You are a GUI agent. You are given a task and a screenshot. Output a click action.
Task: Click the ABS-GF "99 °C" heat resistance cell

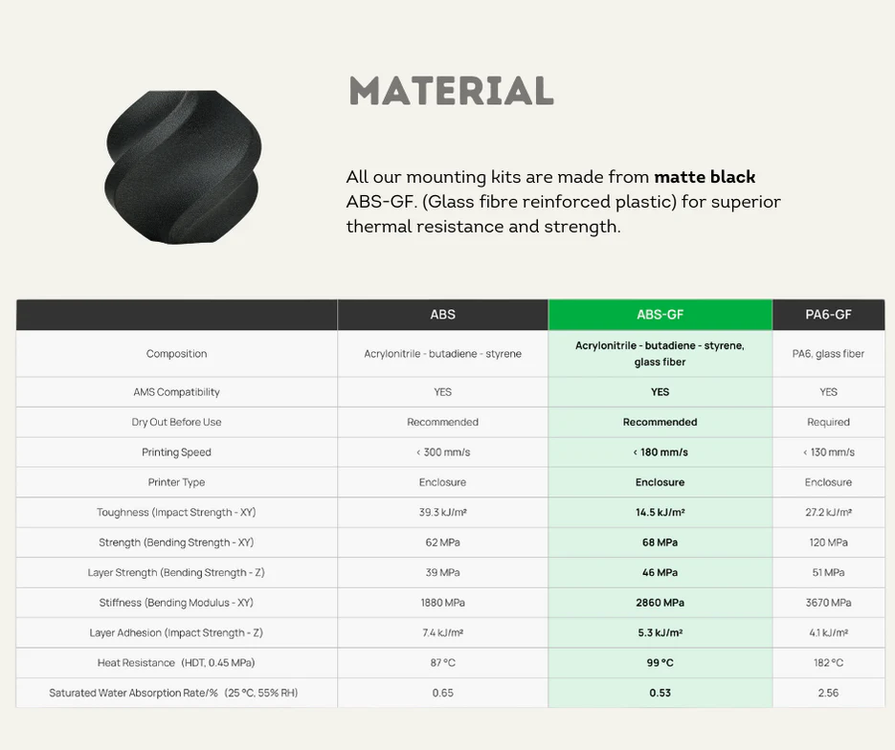[x=660, y=663]
